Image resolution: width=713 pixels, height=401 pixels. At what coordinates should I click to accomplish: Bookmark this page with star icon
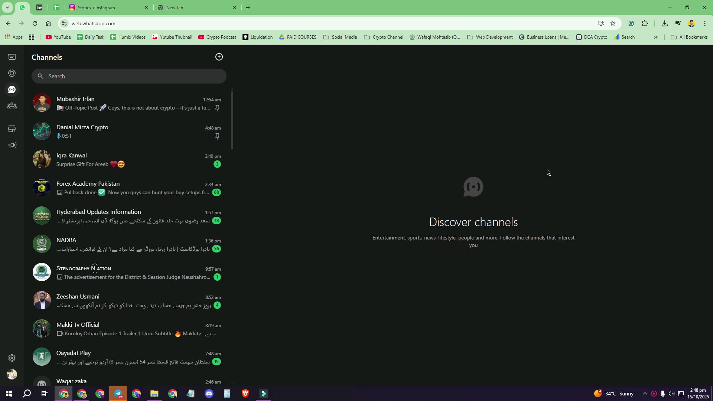pyautogui.click(x=613, y=23)
